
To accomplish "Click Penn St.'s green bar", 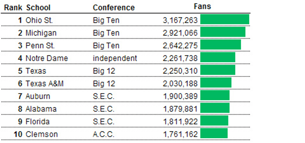I will pyautogui.click(x=221, y=45).
